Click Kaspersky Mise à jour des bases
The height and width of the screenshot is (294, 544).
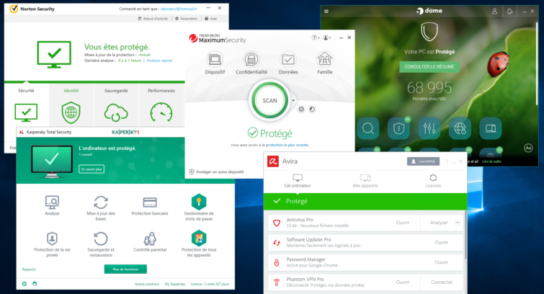[101, 202]
